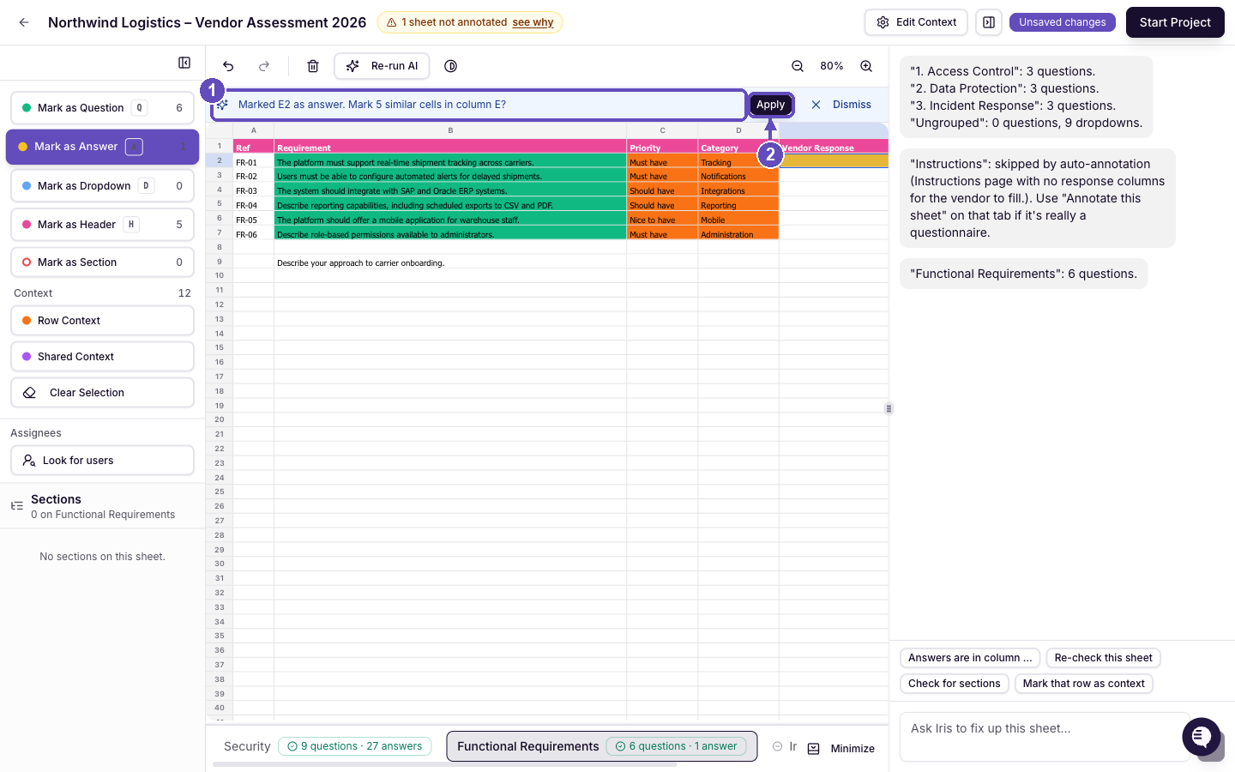Zoom out of the sheet
This screenshot has height=772, width=1235.
[798, 66]
